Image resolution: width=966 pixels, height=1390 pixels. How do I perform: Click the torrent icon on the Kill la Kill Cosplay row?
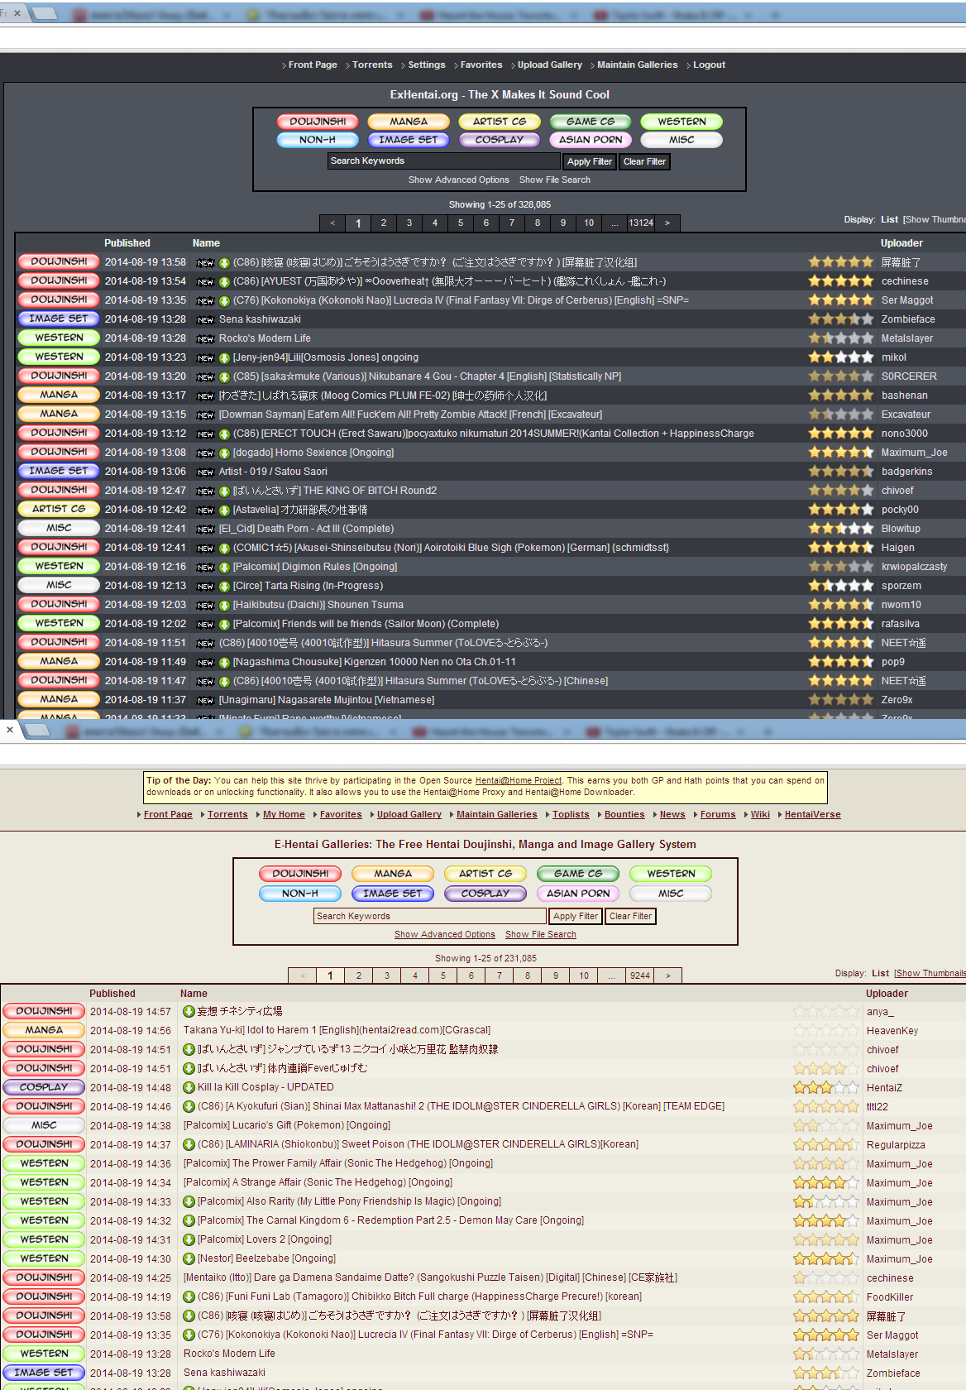(189, 1087)
